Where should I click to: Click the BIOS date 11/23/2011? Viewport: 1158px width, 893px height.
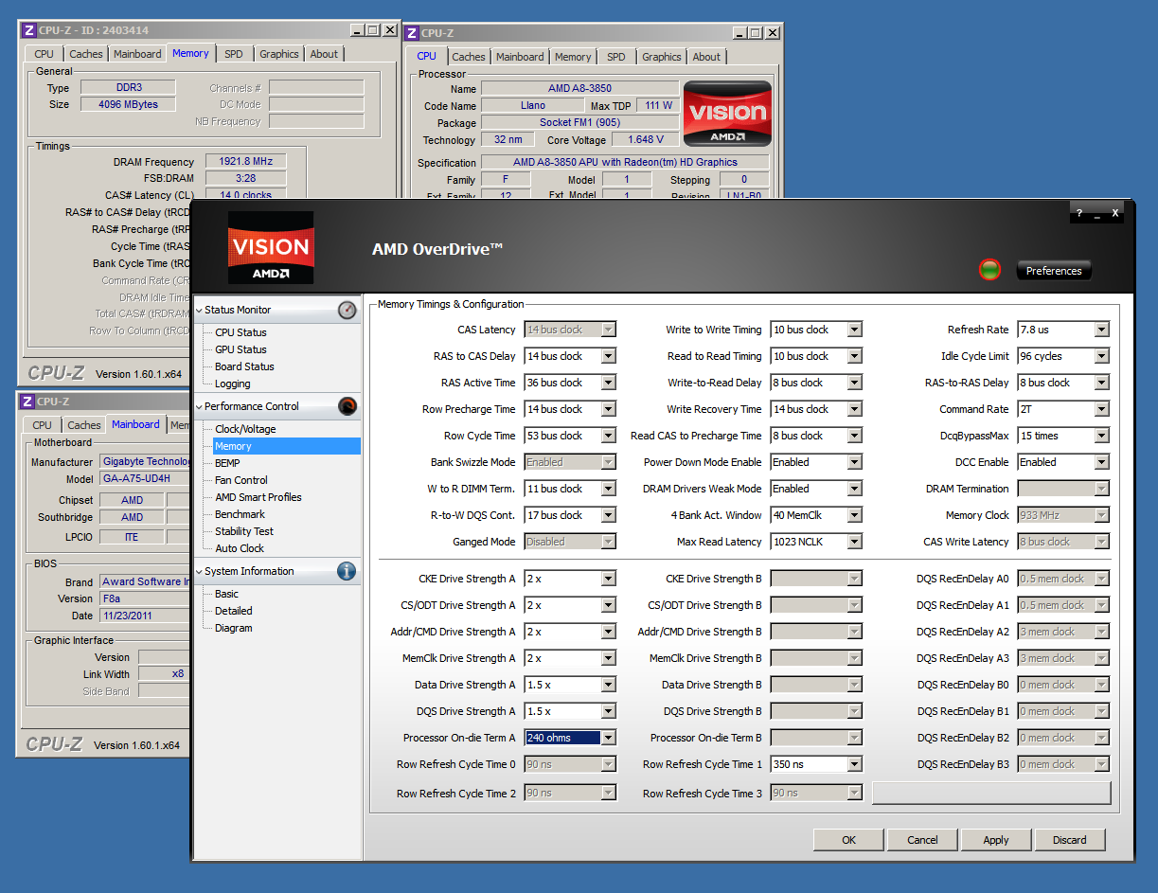145,616
